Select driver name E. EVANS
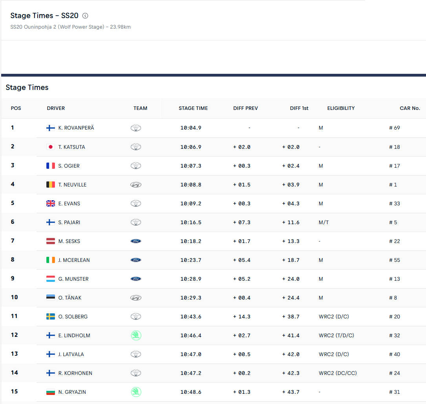The image size is (426, 404). pos(69,203)
